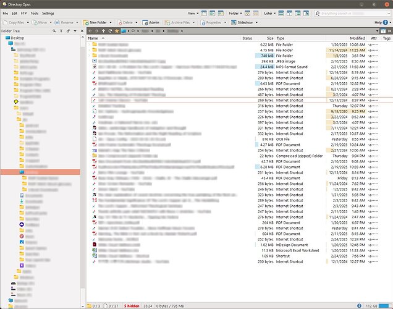This screenshot has height=309, width=393.
Task: Click the Delete button
Action: 125,22
